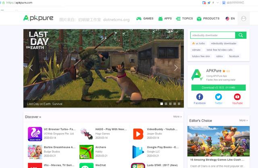Click the 'UCWeb Singapore Pte. Ltd.' developer name
258x168 pixels.
click(59, 134)
